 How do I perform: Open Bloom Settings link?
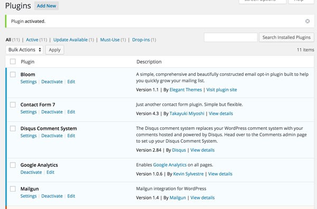click(x=29, y=82)
